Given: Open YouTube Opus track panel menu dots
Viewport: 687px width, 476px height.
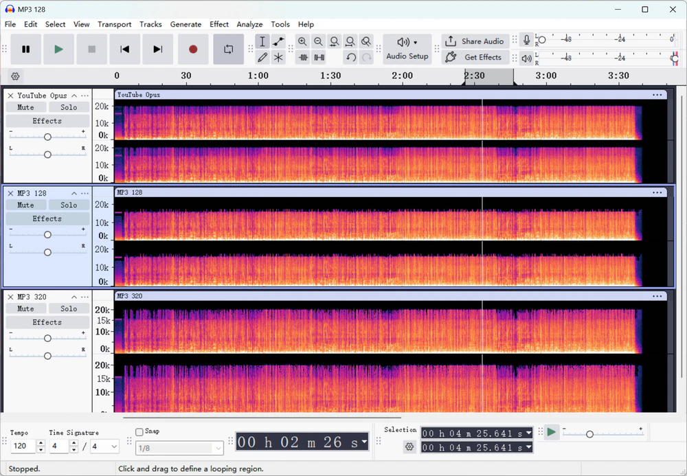Looking at the screenshot, I should [x=85, y=95].
